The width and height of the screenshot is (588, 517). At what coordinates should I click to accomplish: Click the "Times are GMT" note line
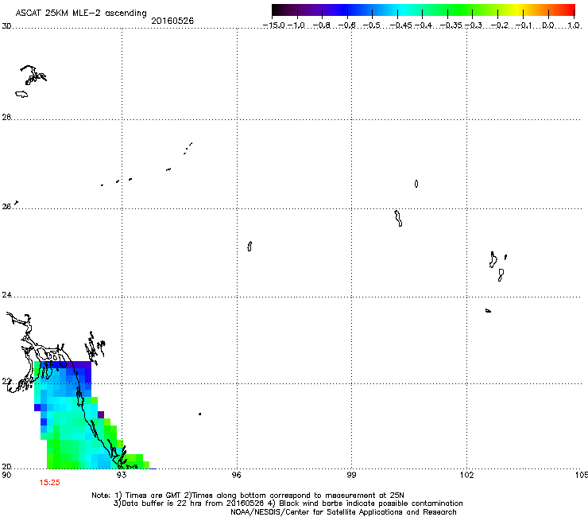pyautogui.click(x=247, y=496)
